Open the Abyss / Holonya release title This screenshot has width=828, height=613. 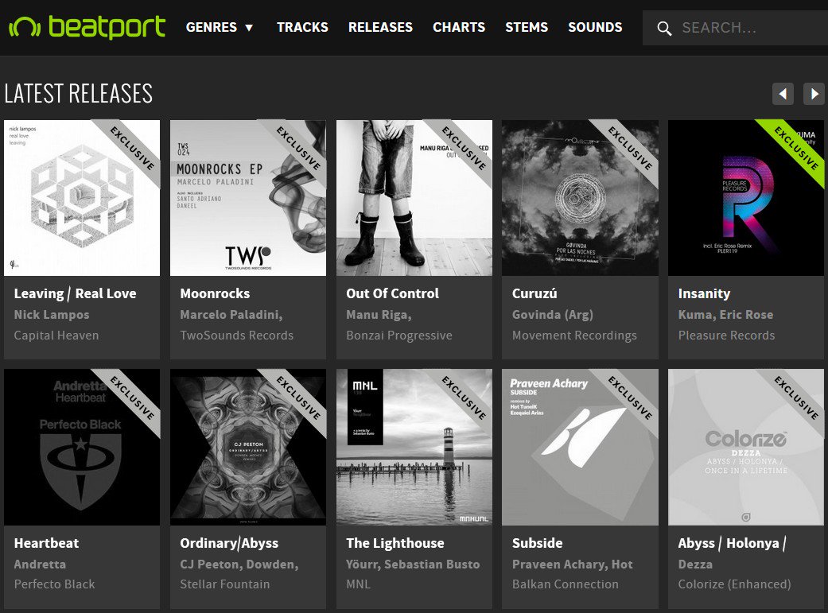(732, 543)
